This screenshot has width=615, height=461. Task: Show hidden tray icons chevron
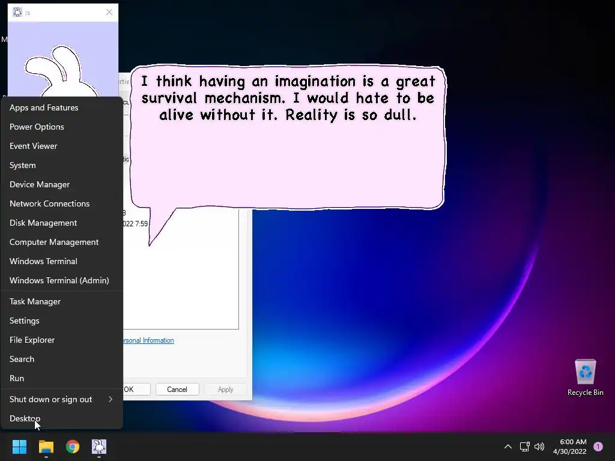[508, 447]
